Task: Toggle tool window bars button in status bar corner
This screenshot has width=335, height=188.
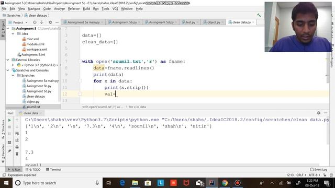Action: coord(4,175)
